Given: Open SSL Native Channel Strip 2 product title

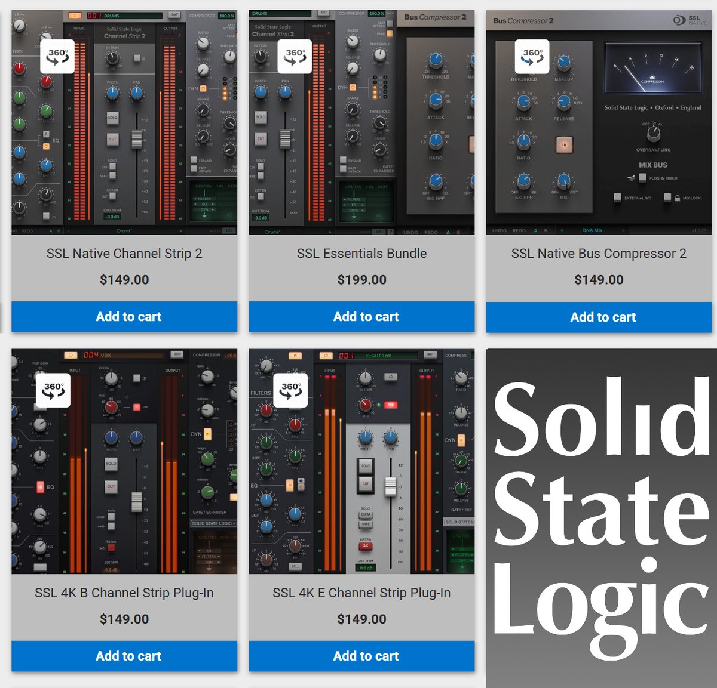Looking at the screenshot, I should click(124, 254).
